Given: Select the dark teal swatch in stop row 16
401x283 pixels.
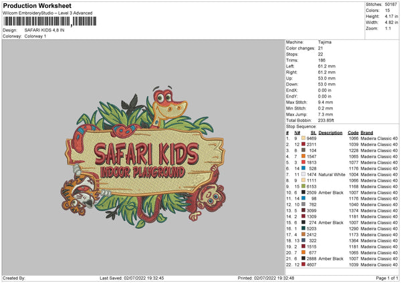Looking at the screenshot, I should [303, 228].
